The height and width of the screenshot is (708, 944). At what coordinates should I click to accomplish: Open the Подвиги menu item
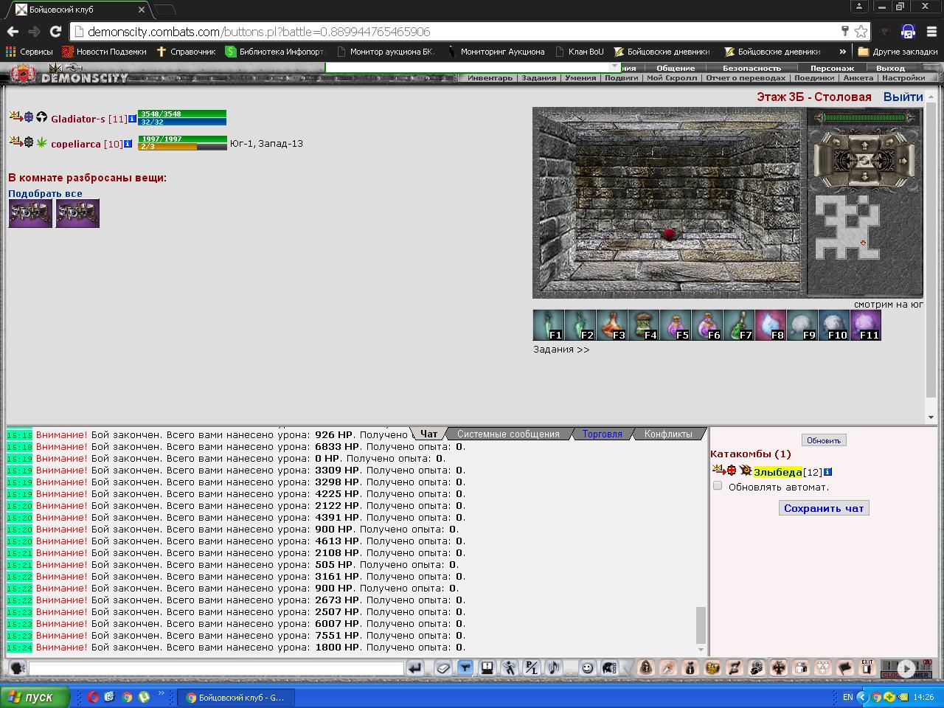click(x=621, y=77)
